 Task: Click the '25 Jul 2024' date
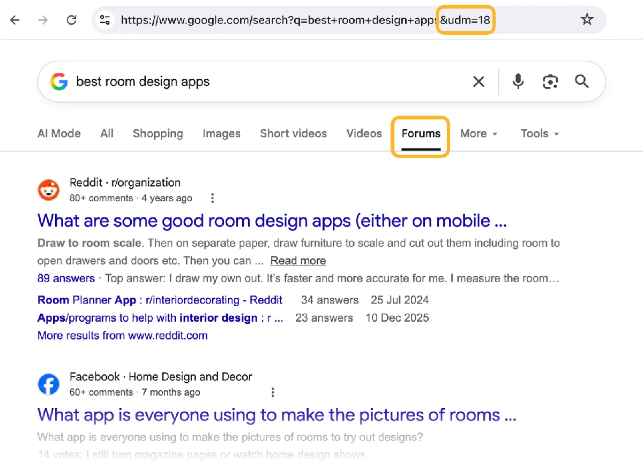tap(400, 300)
